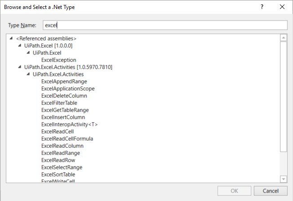Click the <Referenced assemblies> label
293x201 pixels.
point(46,38)
